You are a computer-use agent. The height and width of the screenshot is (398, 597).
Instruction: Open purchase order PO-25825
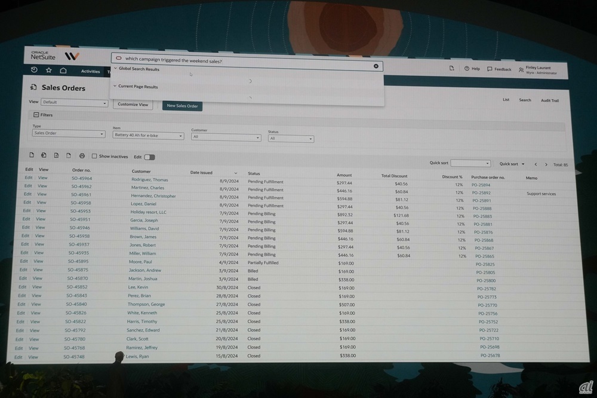point(485,264)
